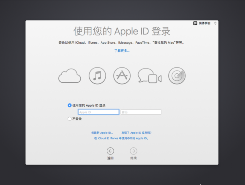Select the 不登录 radio option

click(69, 119)
